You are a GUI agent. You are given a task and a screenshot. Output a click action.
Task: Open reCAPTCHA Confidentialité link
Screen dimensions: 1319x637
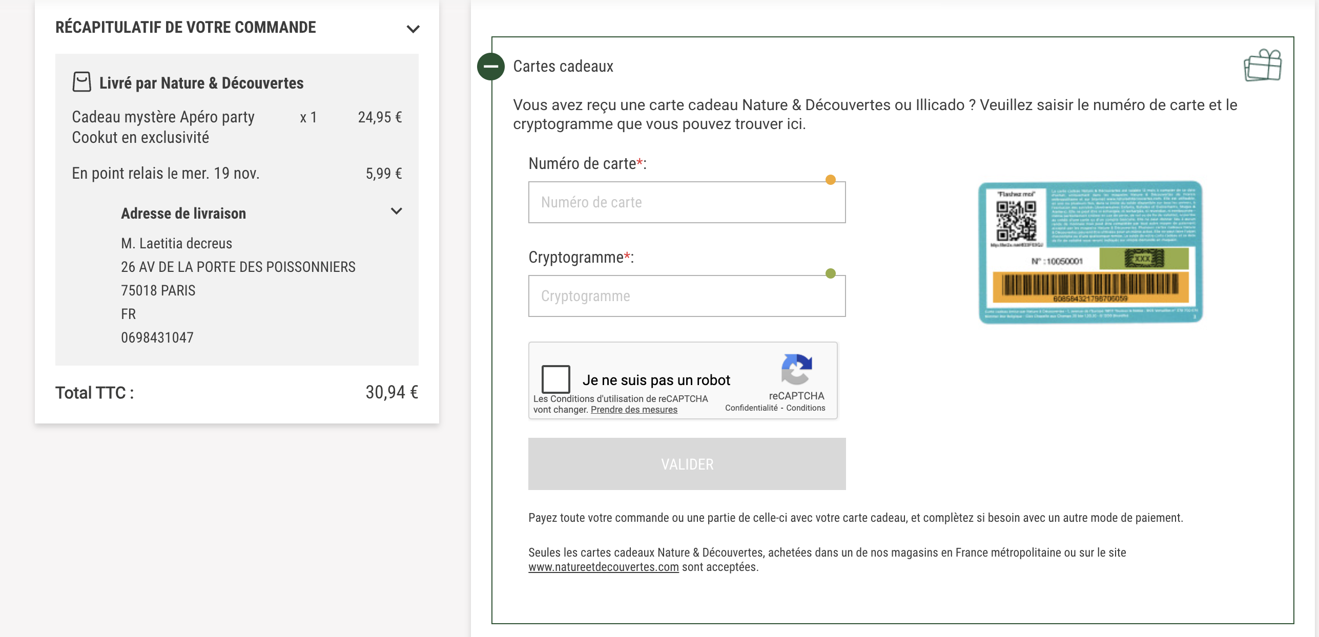(751, 408)
